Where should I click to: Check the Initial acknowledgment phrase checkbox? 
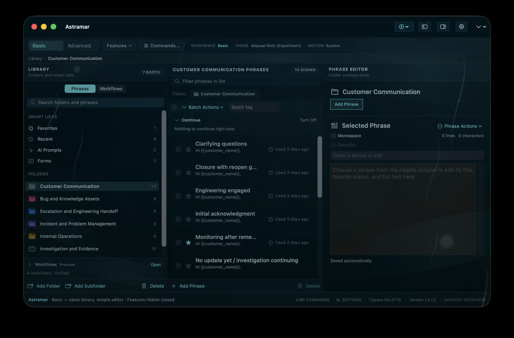[178, 219]
